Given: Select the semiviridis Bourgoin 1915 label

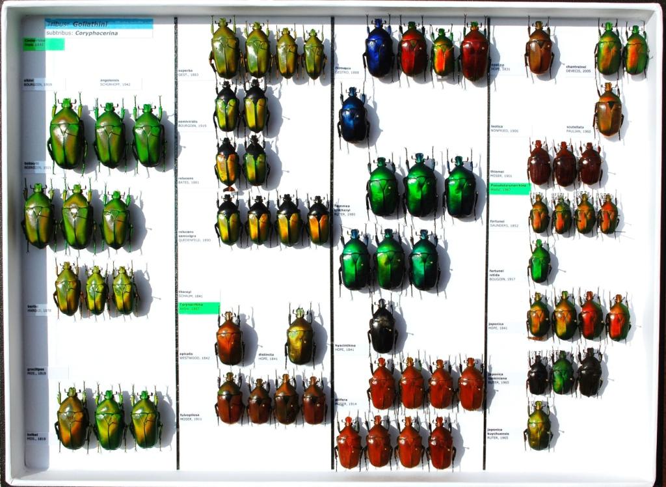Looking at the screenshot, I should (x=193, y=124).
